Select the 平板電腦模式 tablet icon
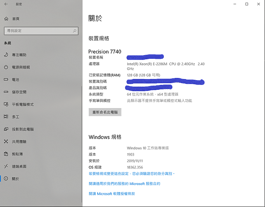This screenshot has height=207, width=265. tap(6, 104)
